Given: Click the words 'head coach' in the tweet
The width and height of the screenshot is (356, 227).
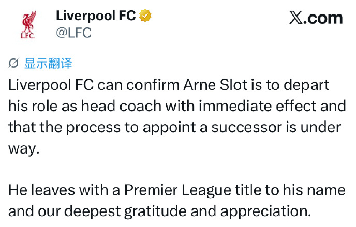Looking at the screenshot, I should click(x=121, y=106).
